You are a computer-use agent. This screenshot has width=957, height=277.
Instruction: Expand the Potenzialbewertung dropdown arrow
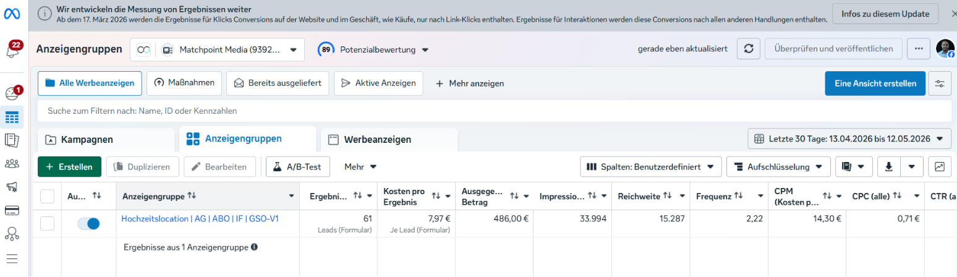pos(425,49)
